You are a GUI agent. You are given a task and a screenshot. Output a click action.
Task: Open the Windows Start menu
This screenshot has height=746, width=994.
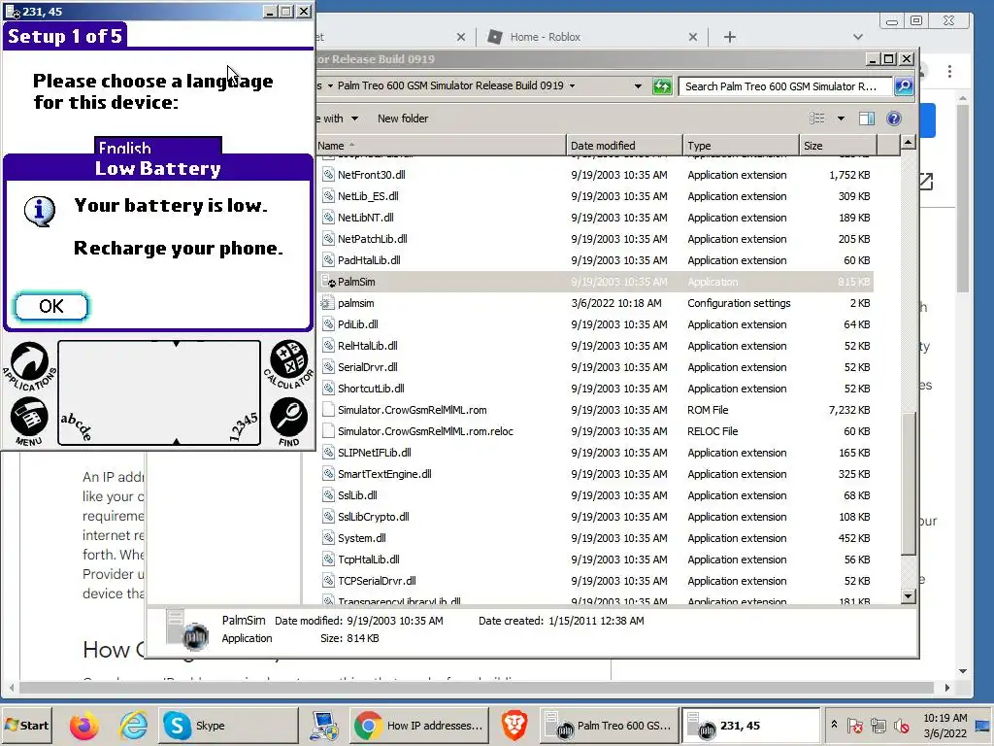pyautogui.click(x=26, y=725)
